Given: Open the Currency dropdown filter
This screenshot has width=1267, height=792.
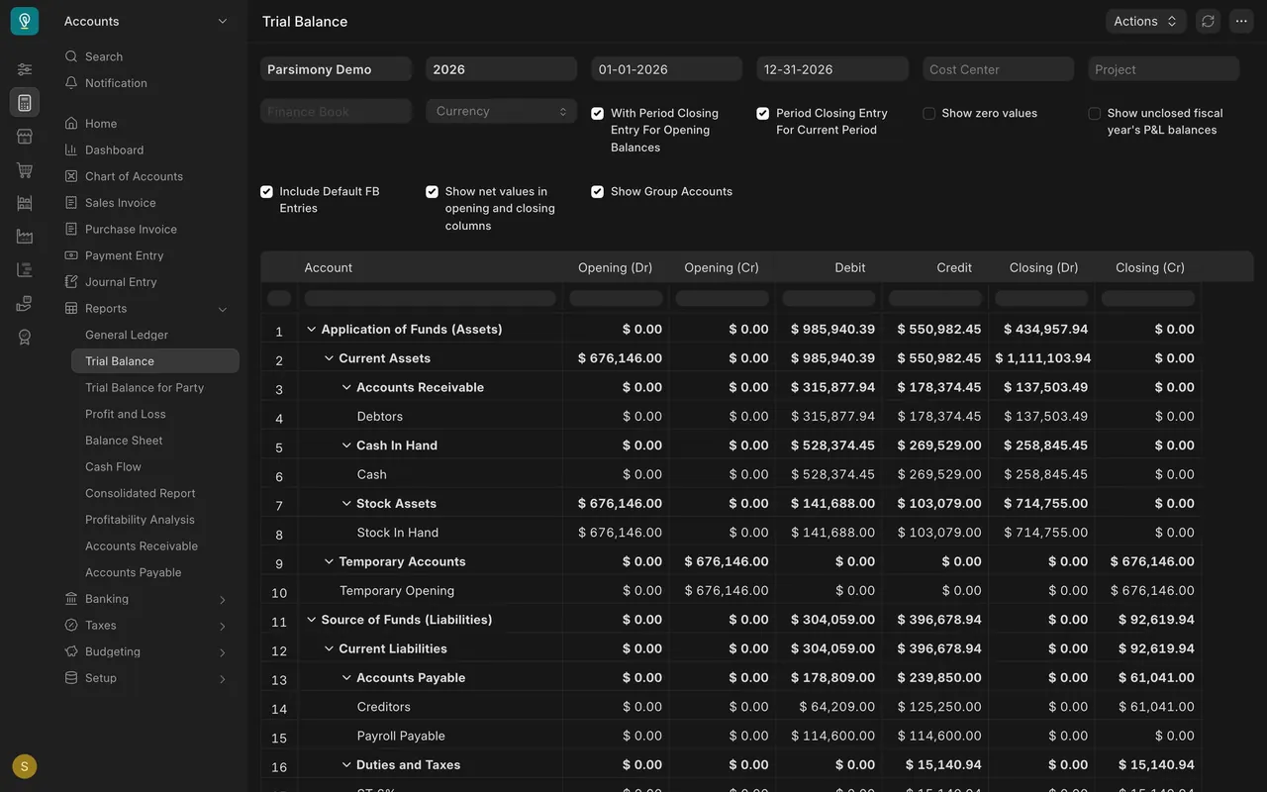Looking at the screenshot, I should [502, 111].
